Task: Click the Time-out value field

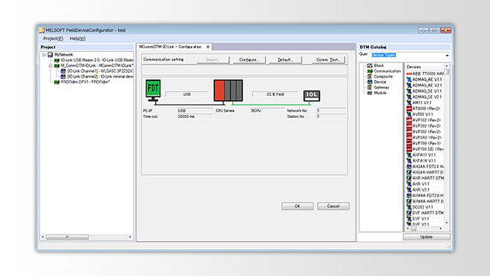Action: (195, 116)
